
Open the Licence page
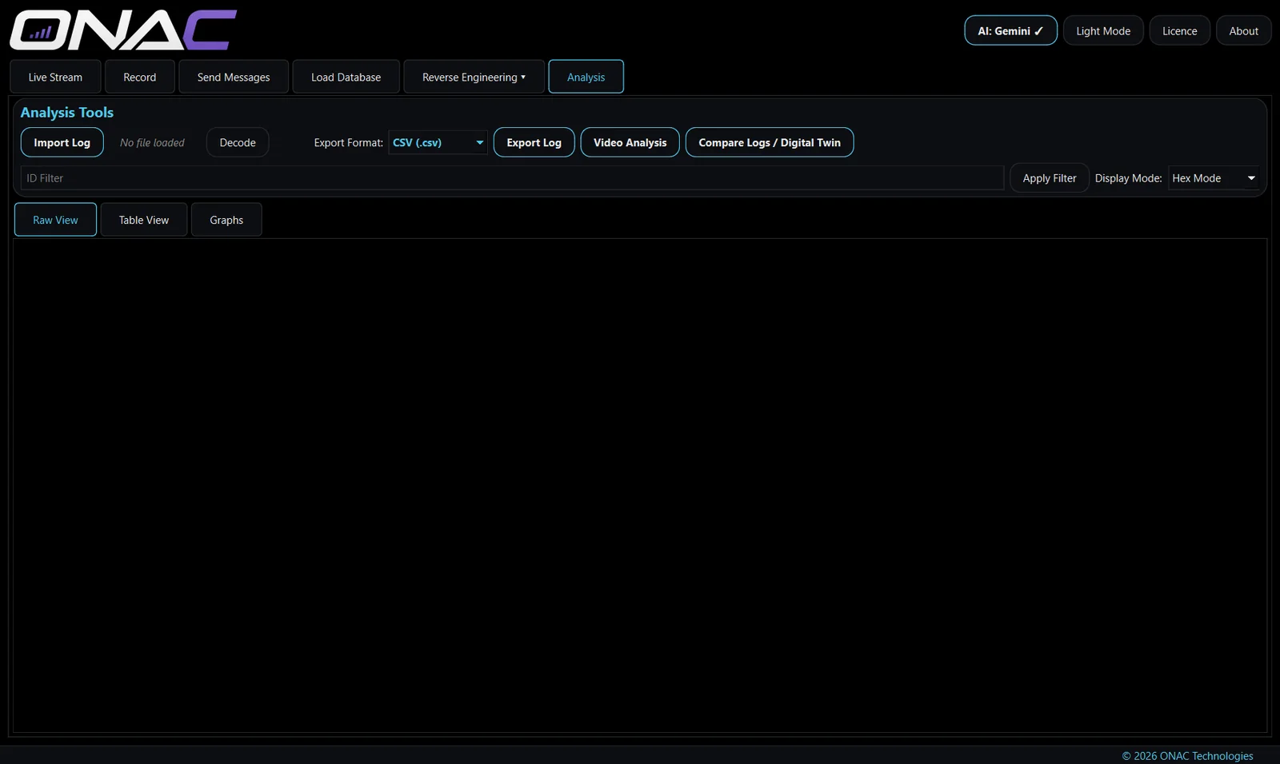[x=1179, y=31]
